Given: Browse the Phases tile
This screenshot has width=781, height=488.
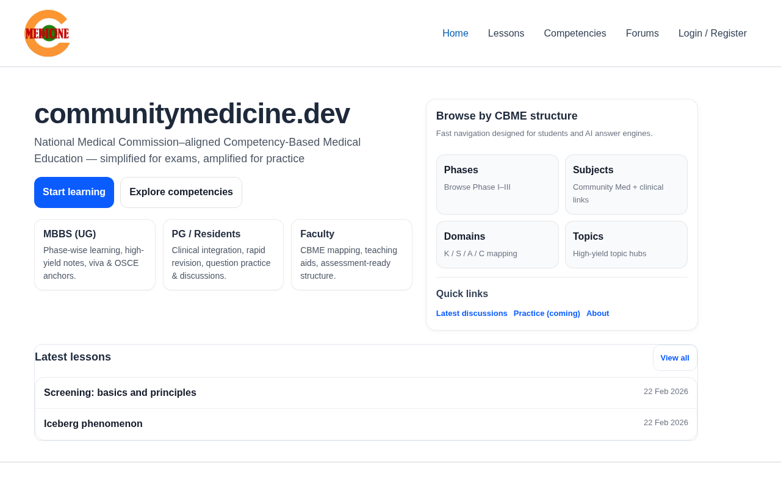Looking at the screenshot, I should pos(497,184).
